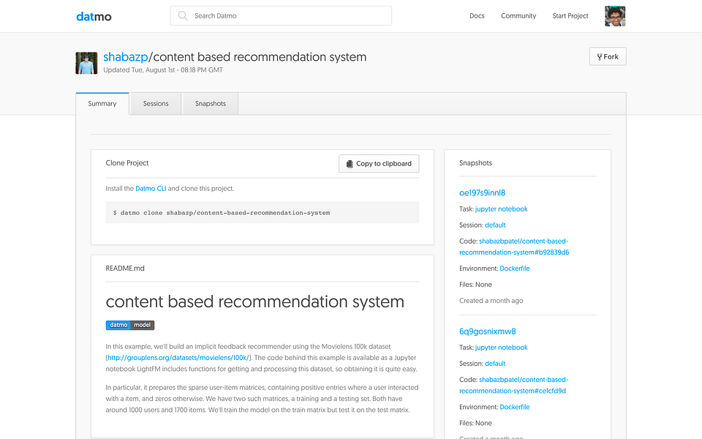The image size is (702, 439).
Task: Click the shabazp username link
Action: (125, 57)
